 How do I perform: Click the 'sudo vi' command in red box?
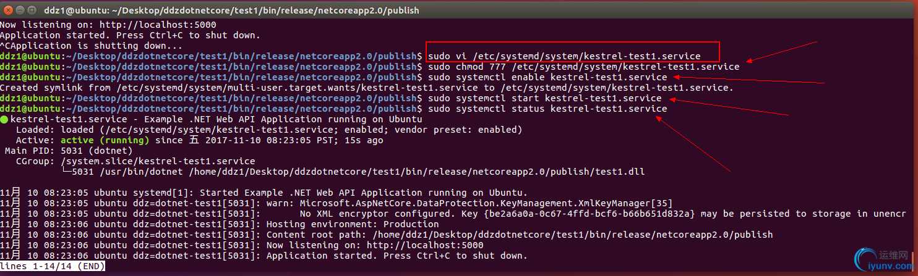pos(564,56)
